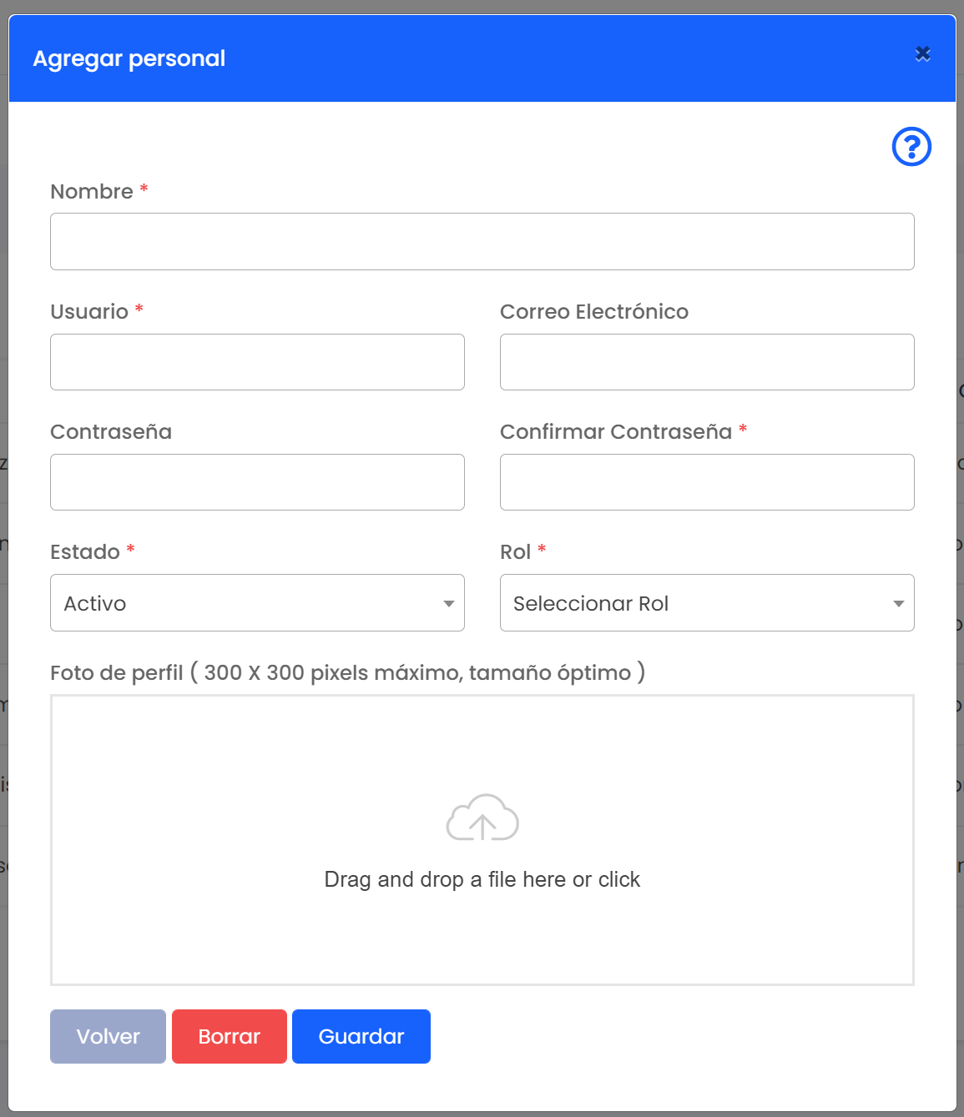Click the Contraseña password field

pos(257,482)
